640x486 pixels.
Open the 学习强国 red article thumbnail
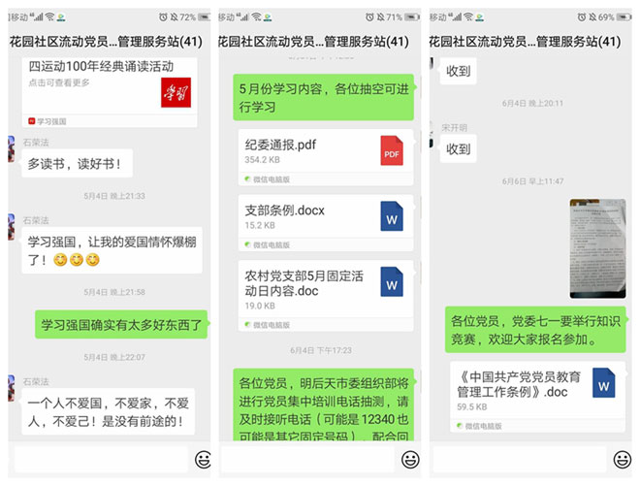point(176,92)
